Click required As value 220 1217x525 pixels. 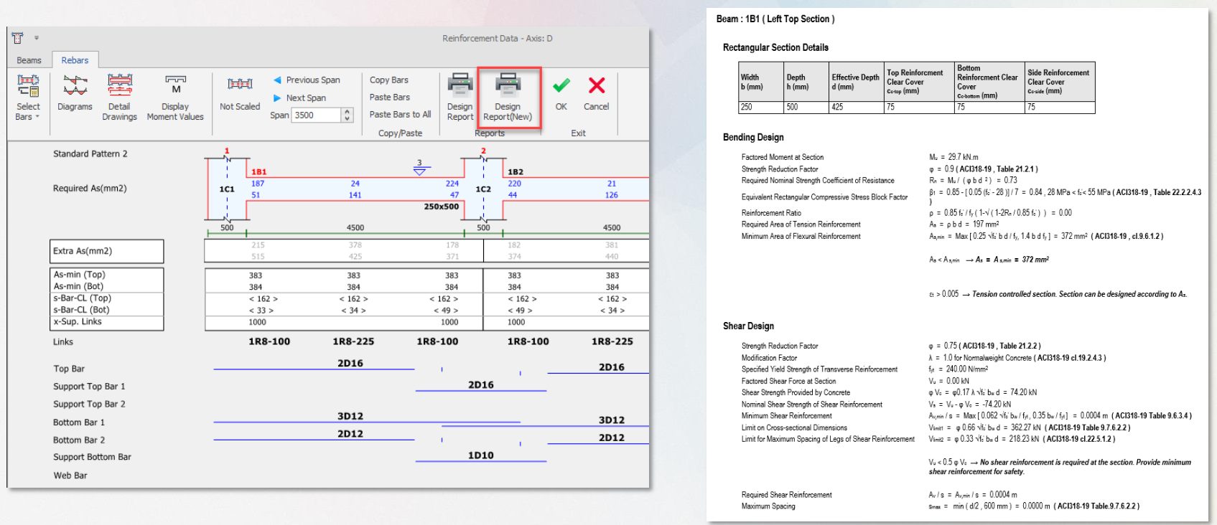coord(514,184)
